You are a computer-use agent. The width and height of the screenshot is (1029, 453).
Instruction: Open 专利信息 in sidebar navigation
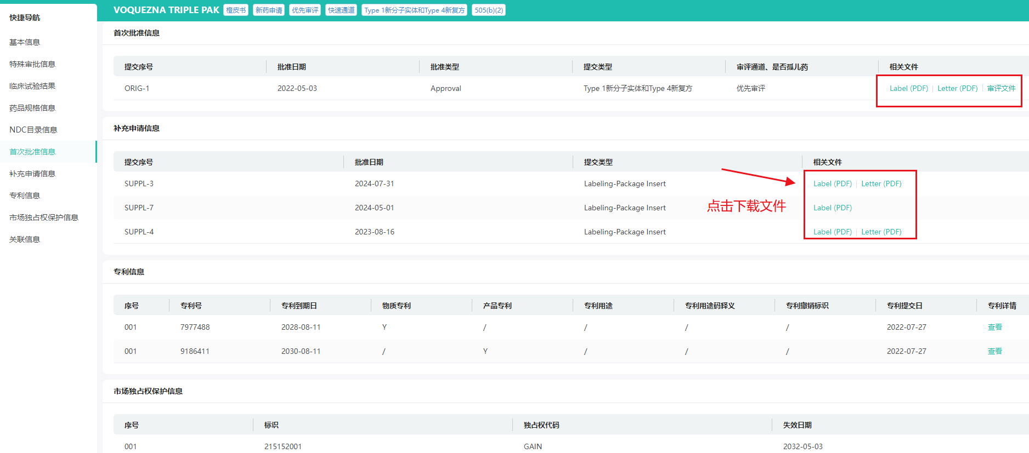(25, 196)
